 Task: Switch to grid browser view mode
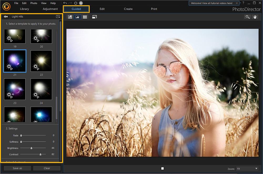tap(85, 17)
